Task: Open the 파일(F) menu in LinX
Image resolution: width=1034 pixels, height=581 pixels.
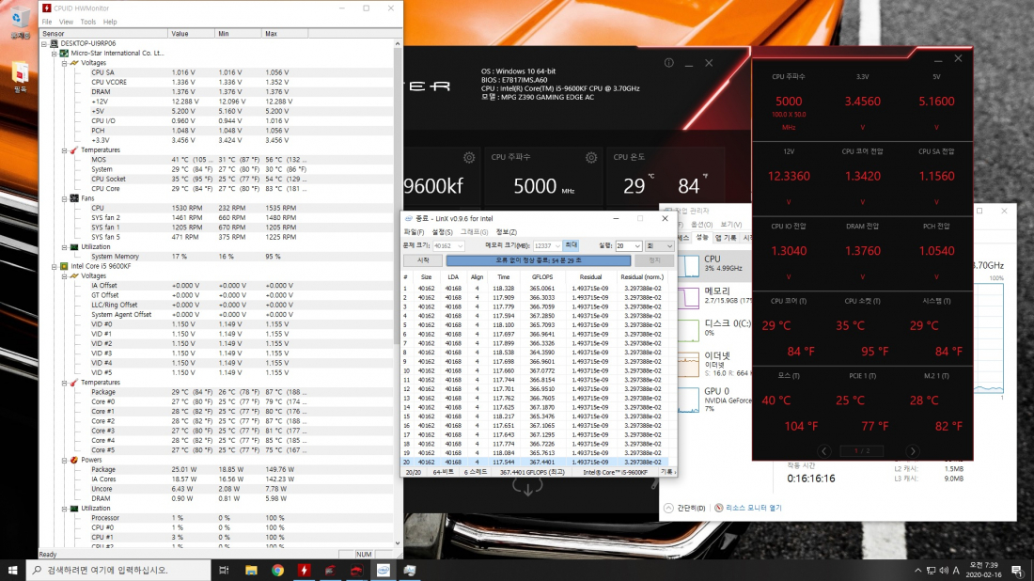Action: [x=414, y=232]
